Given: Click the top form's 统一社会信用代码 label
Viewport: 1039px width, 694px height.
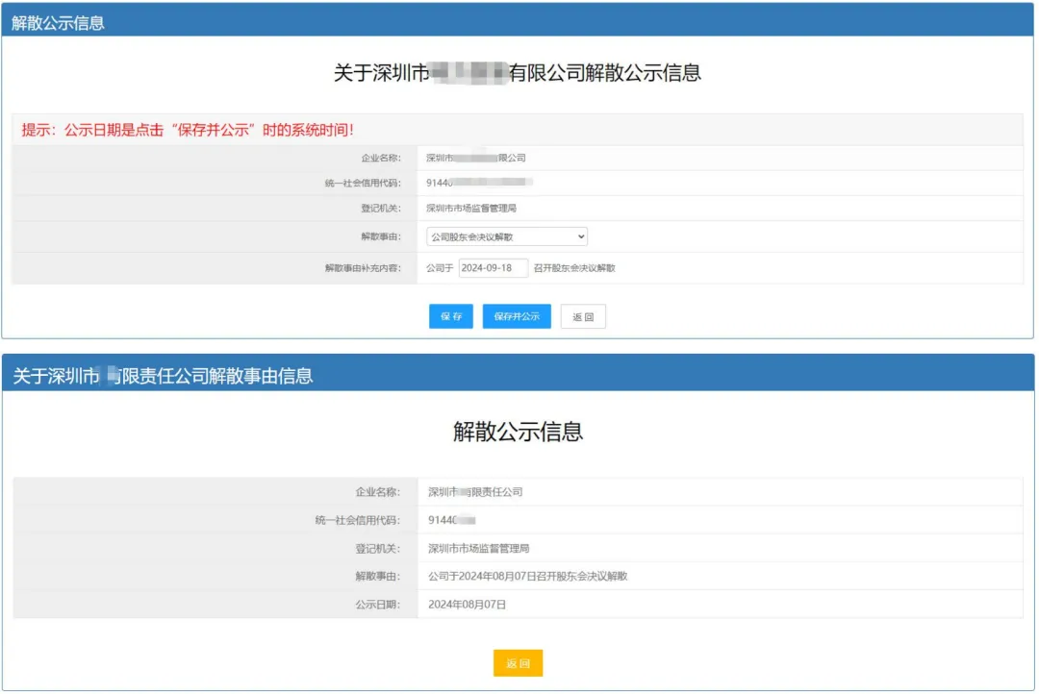Looking at the screenshot, I should coord(363,183).
